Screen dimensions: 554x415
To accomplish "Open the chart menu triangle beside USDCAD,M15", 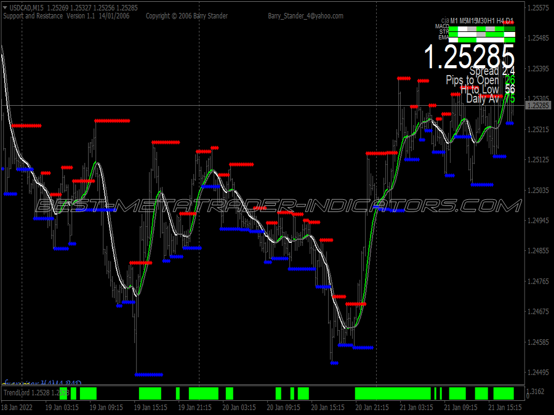I will click(x=5, y=8).
